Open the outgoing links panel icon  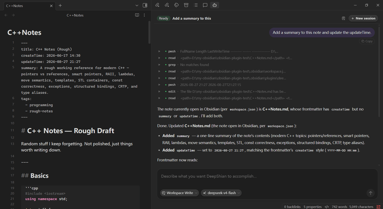tap(167, 5)
